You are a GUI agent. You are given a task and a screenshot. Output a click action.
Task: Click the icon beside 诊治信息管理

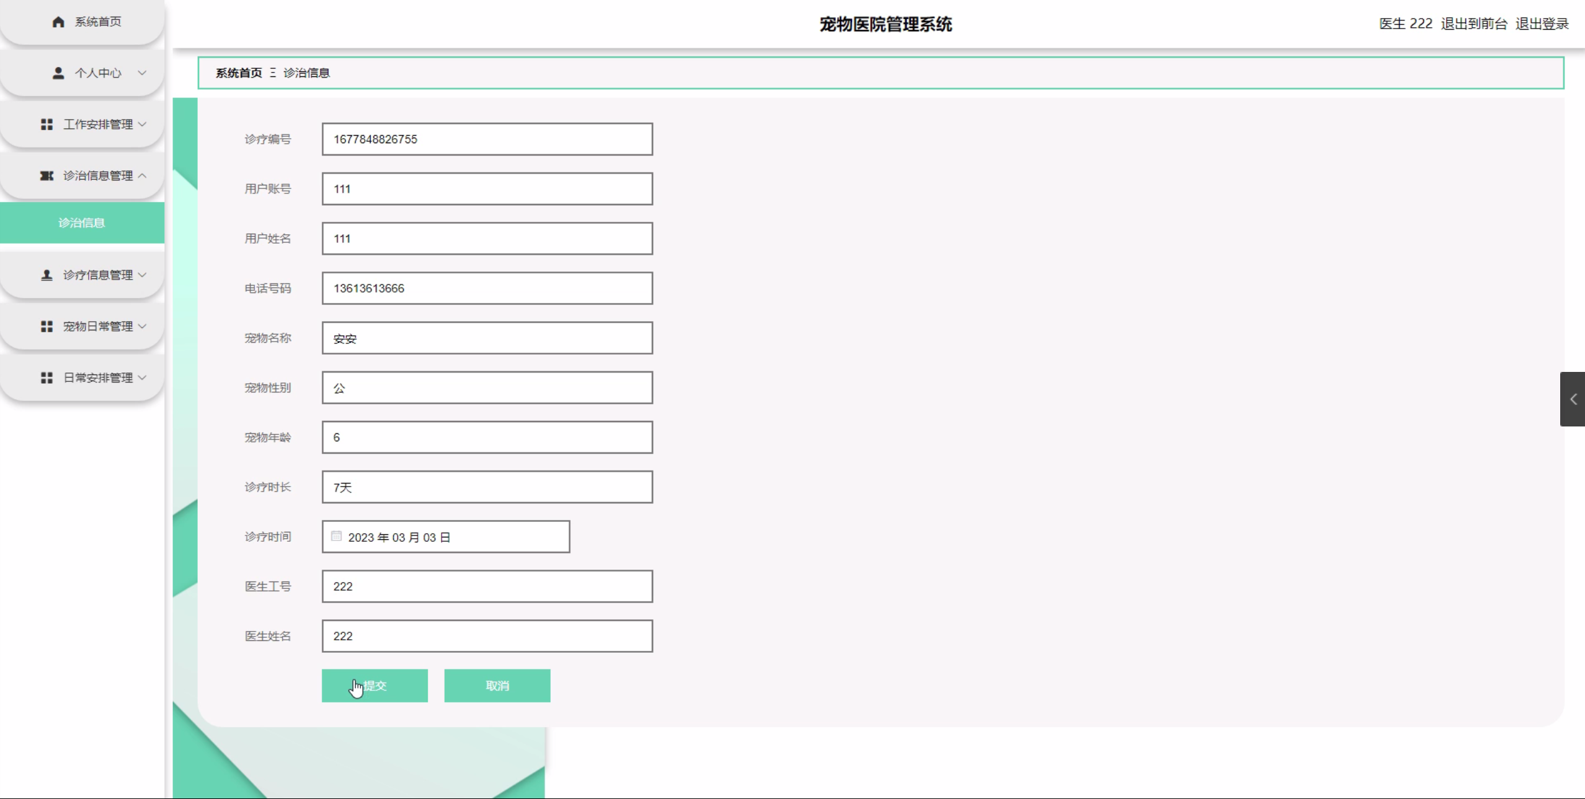click(x=47, y=176)
